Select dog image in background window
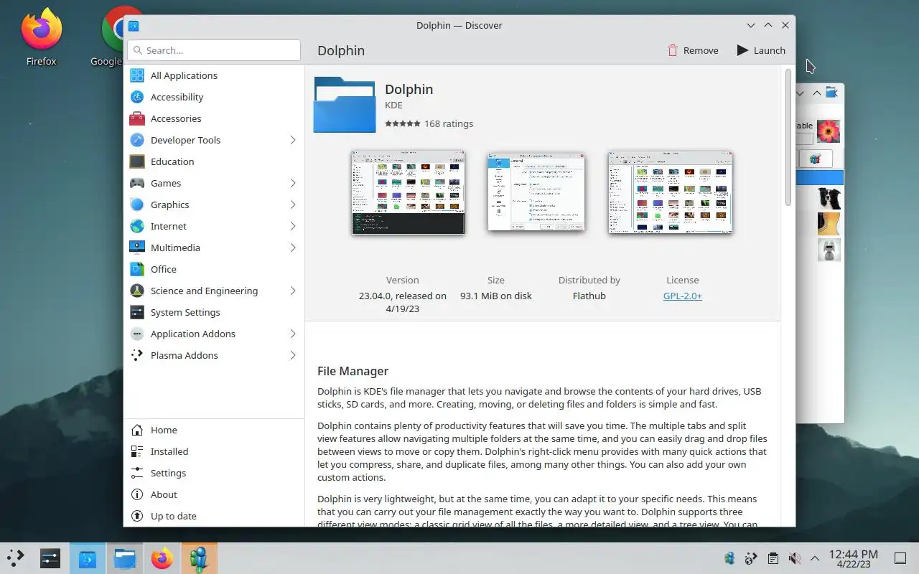919x574 pixels. pos(829,198)
